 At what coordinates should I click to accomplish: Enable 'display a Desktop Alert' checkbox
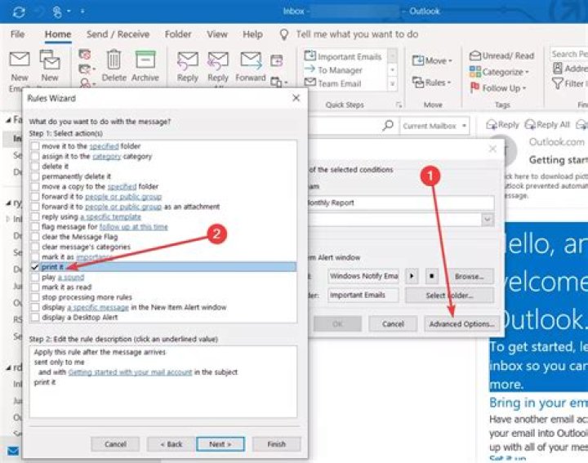click(35, 316)
